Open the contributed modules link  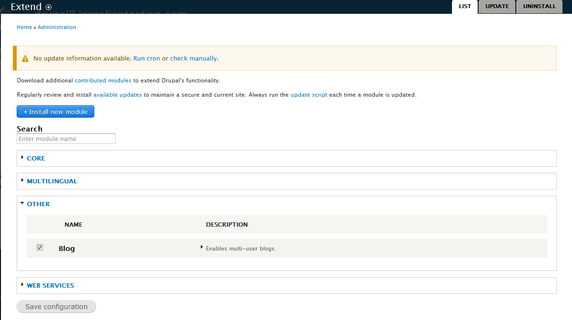coord(103,80)
